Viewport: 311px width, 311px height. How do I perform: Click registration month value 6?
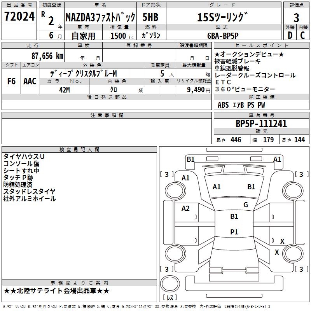pyautogui.click(x=51, y=35)
